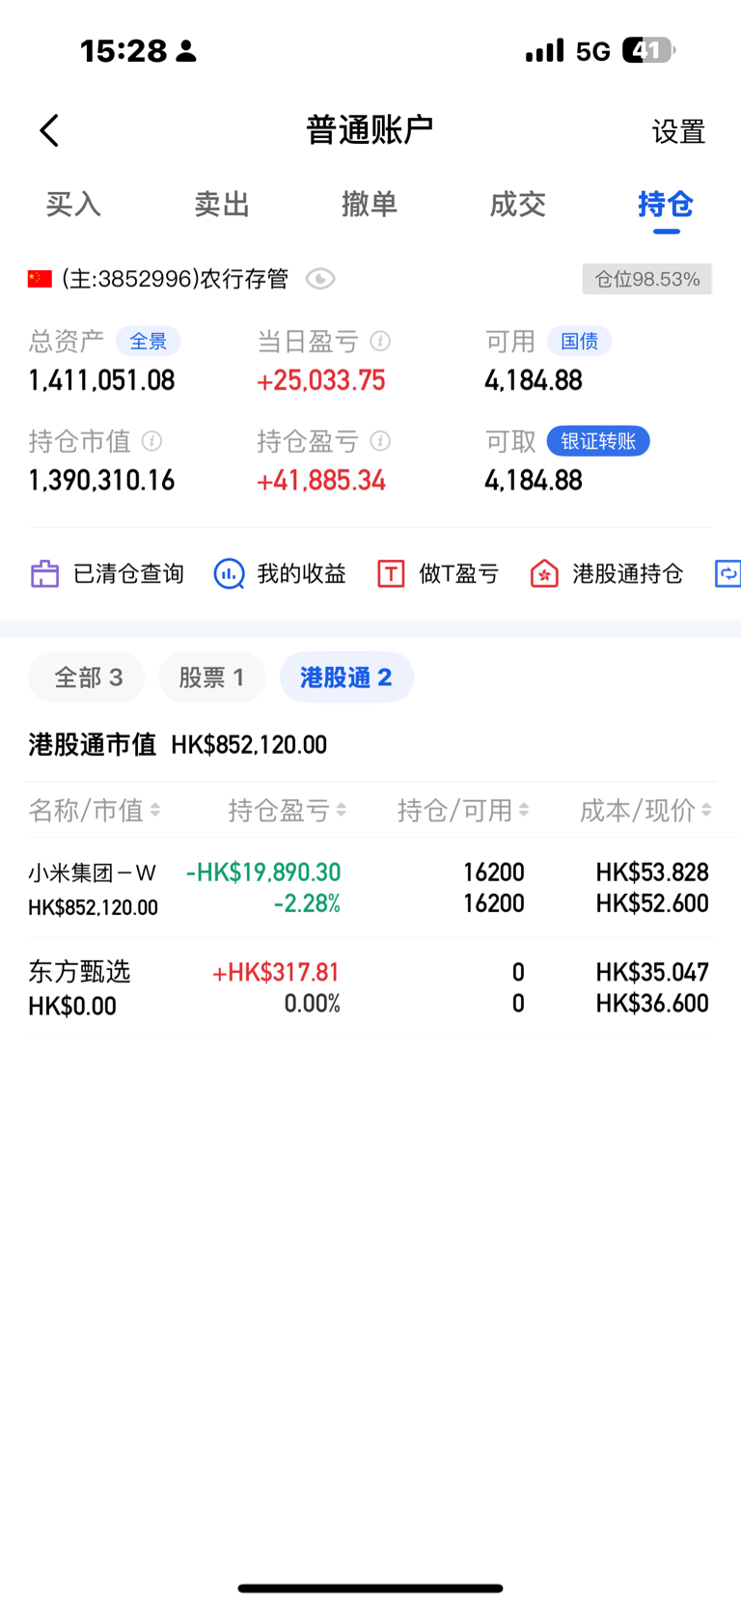Tap 东方甄选 cost price HK$35.047
Viewport: 741px width, 1607px height.
652,972
